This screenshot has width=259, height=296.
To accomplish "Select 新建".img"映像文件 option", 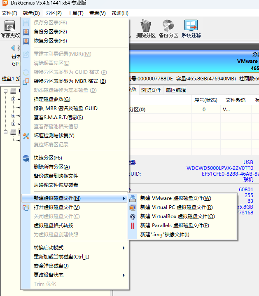I will (164, 235).
